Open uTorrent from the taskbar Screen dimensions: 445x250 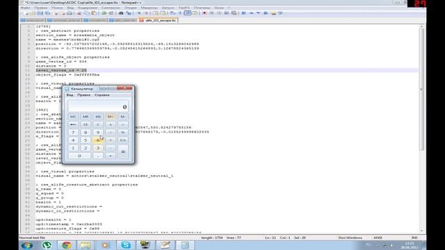[47, 245]
